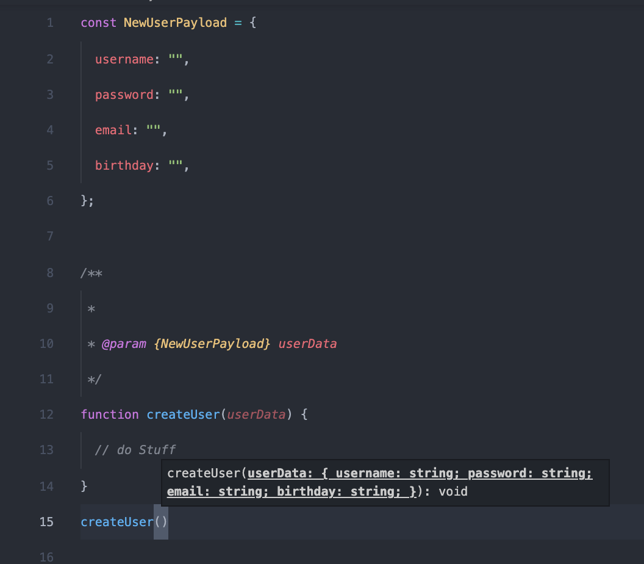This screenshot has height=564, width=644.
Task: Select the username property on line 2
Action: coord(124,59)
